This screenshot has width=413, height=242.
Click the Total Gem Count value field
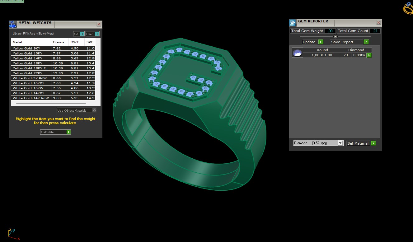coord(375,31)
